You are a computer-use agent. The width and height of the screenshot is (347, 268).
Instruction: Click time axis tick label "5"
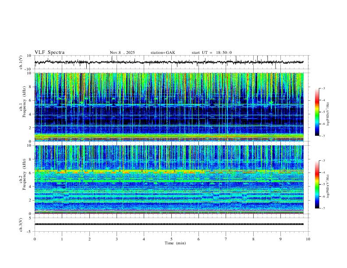(171, 239)
